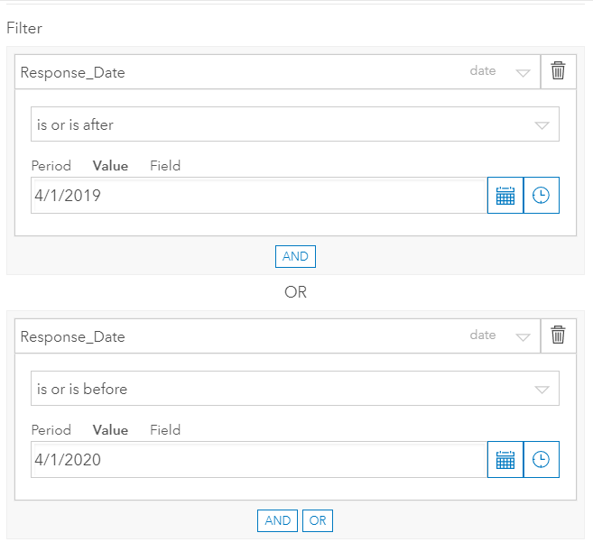This screenshot has height=542, width=593.
Task: Open the 'is or is after' operator dropdown
Action: pos(294,125)
